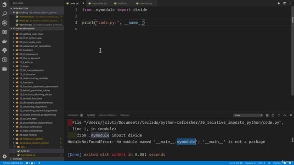Open the Extensions view in the activity bar
Viewport: 294px width, 165px height.
[x=5, y=32]
